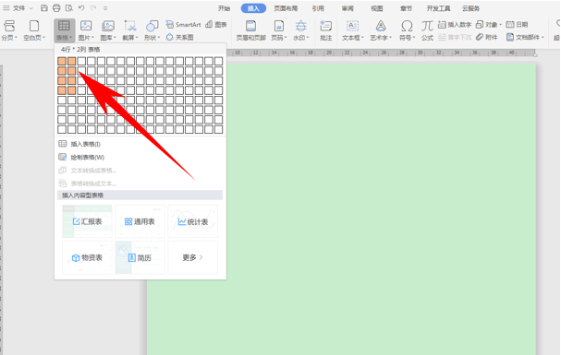This screenshot has height=355, width=561.
Task: Select the 统计表 table template
Action: coord(193,221)
